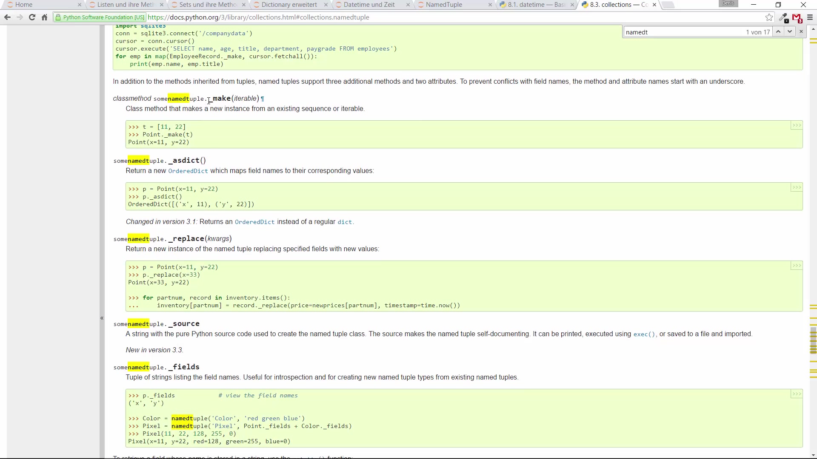Jump to next find match
The height and width of the screenshot is (459, 817).
(790, 32)
